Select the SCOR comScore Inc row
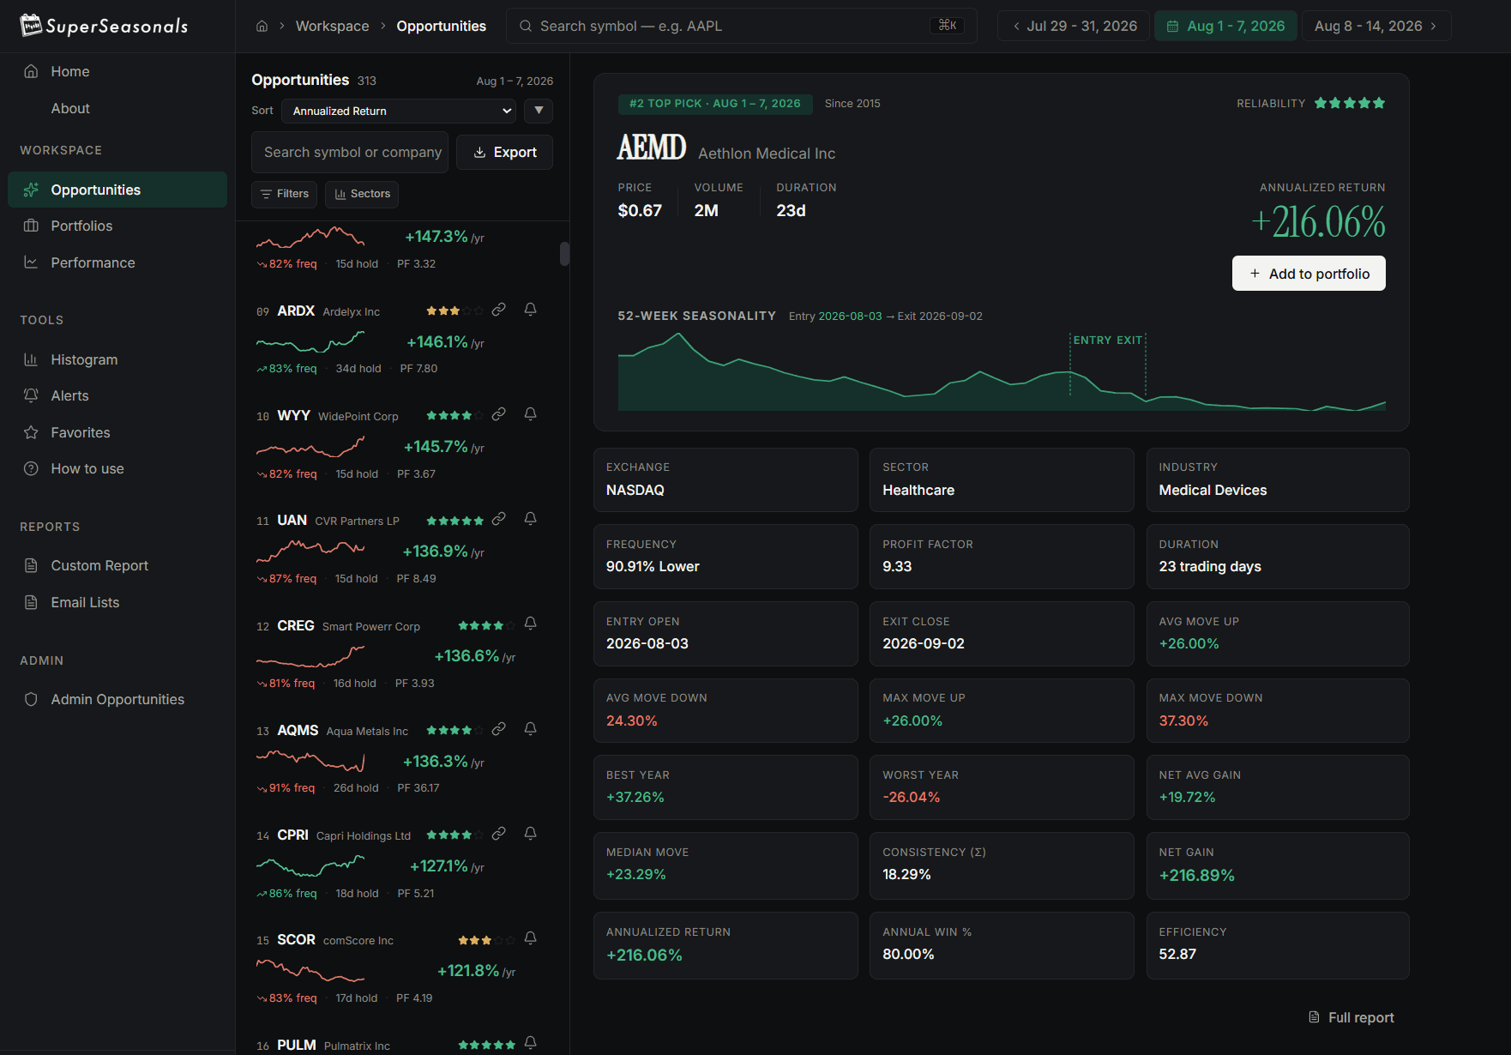Viewport: 1511px width, 1055px height. (x=399, y=968)
